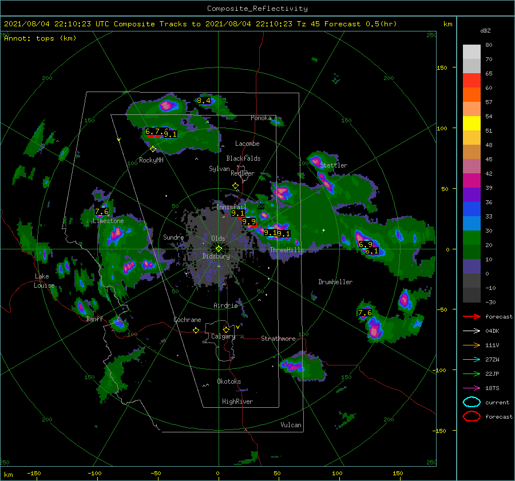Click the Sylvan label

pyautogui.click(x=219, y=169)
